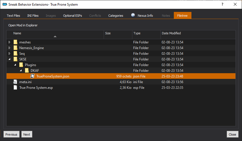Select True Prone System.esp name
The image size is (242, 141).
[36, 88]
